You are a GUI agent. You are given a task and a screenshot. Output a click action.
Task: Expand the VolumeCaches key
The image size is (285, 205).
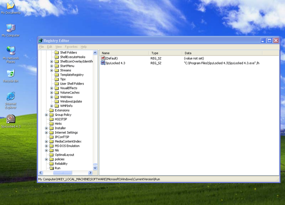pos(52,92)
